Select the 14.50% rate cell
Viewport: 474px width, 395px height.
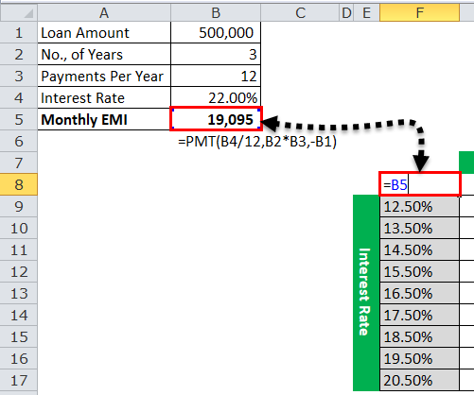[x=420, y=249]
